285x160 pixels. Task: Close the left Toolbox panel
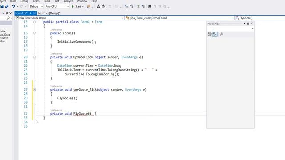tap(10, 13)
